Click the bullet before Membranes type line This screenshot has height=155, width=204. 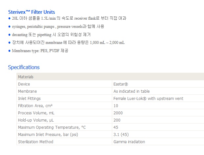9,51
